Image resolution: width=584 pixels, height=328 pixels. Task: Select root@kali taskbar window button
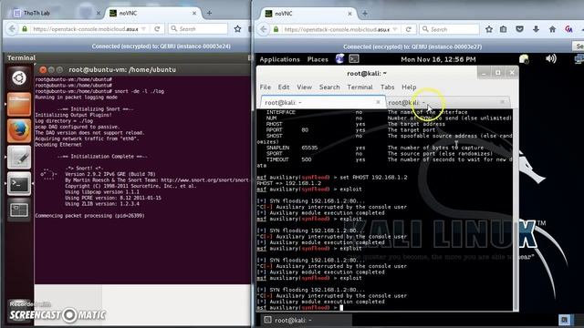[307, 320]
